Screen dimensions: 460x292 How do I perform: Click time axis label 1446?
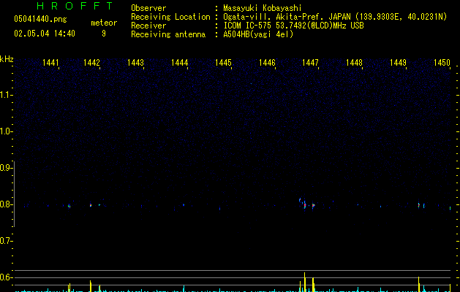coord(267,63)
